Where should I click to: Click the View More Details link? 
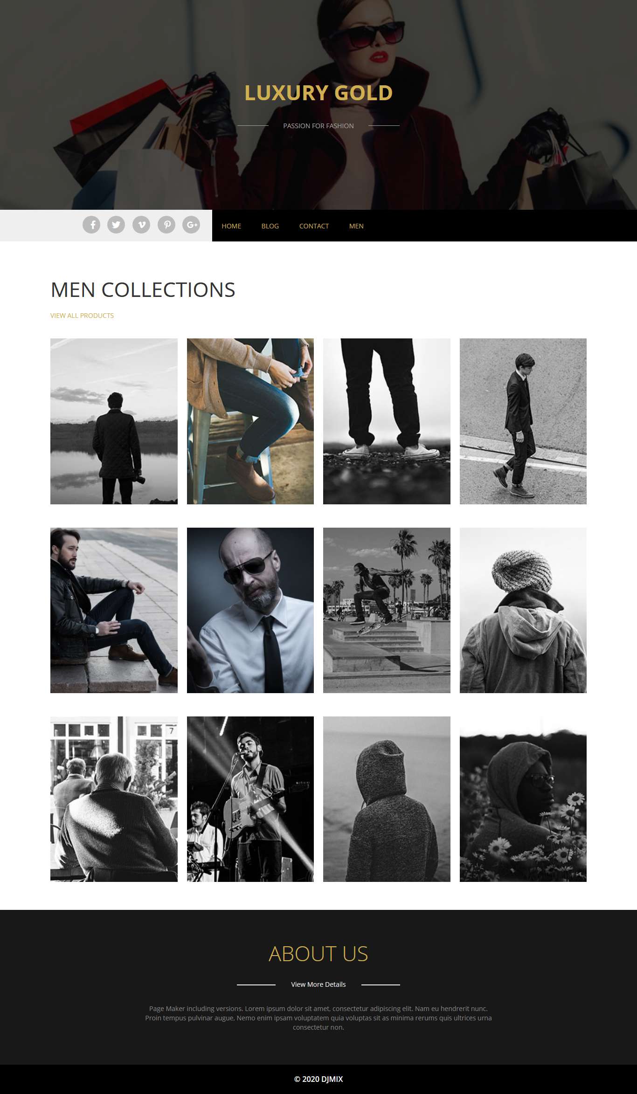point(318,984)
